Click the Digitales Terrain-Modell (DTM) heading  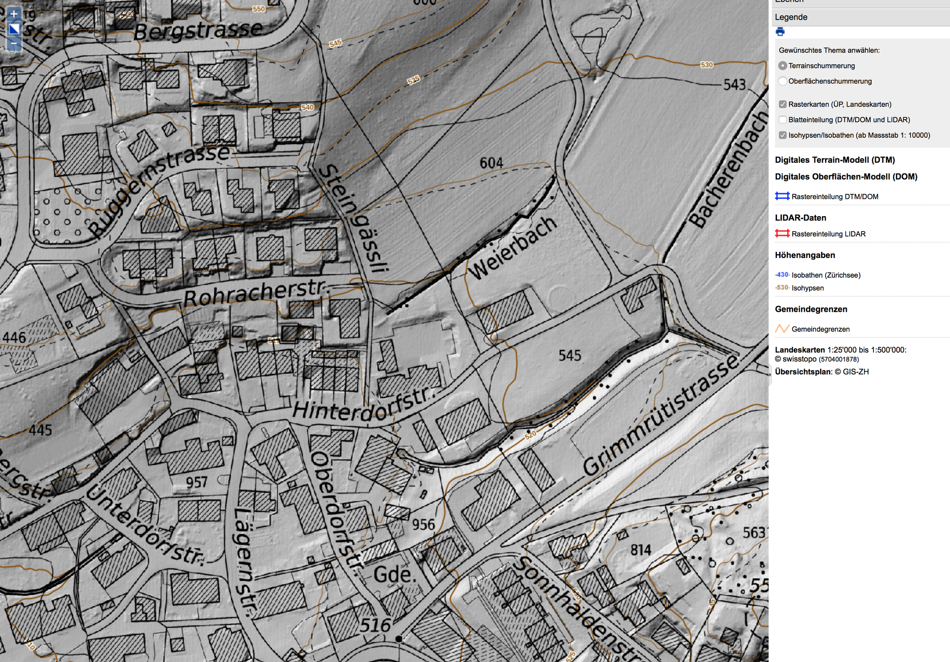[834, 160]
